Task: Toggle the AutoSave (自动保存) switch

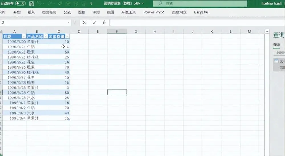Action: (x=20, y=3)
